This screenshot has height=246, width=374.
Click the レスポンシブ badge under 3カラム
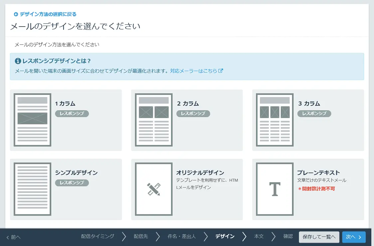pyautogui.click(x=314, y=113)
